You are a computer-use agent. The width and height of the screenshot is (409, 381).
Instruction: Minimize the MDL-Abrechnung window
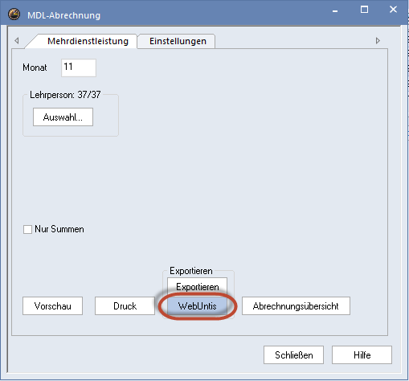335,10
